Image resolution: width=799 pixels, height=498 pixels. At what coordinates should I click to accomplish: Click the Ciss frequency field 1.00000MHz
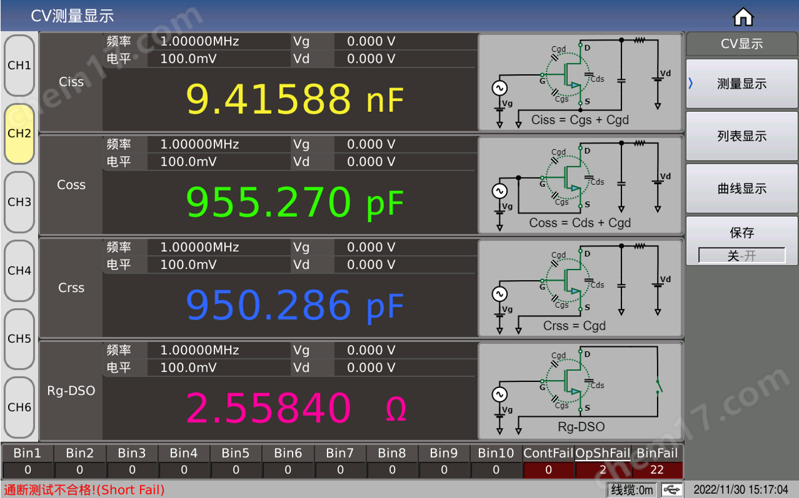[200, 42]
